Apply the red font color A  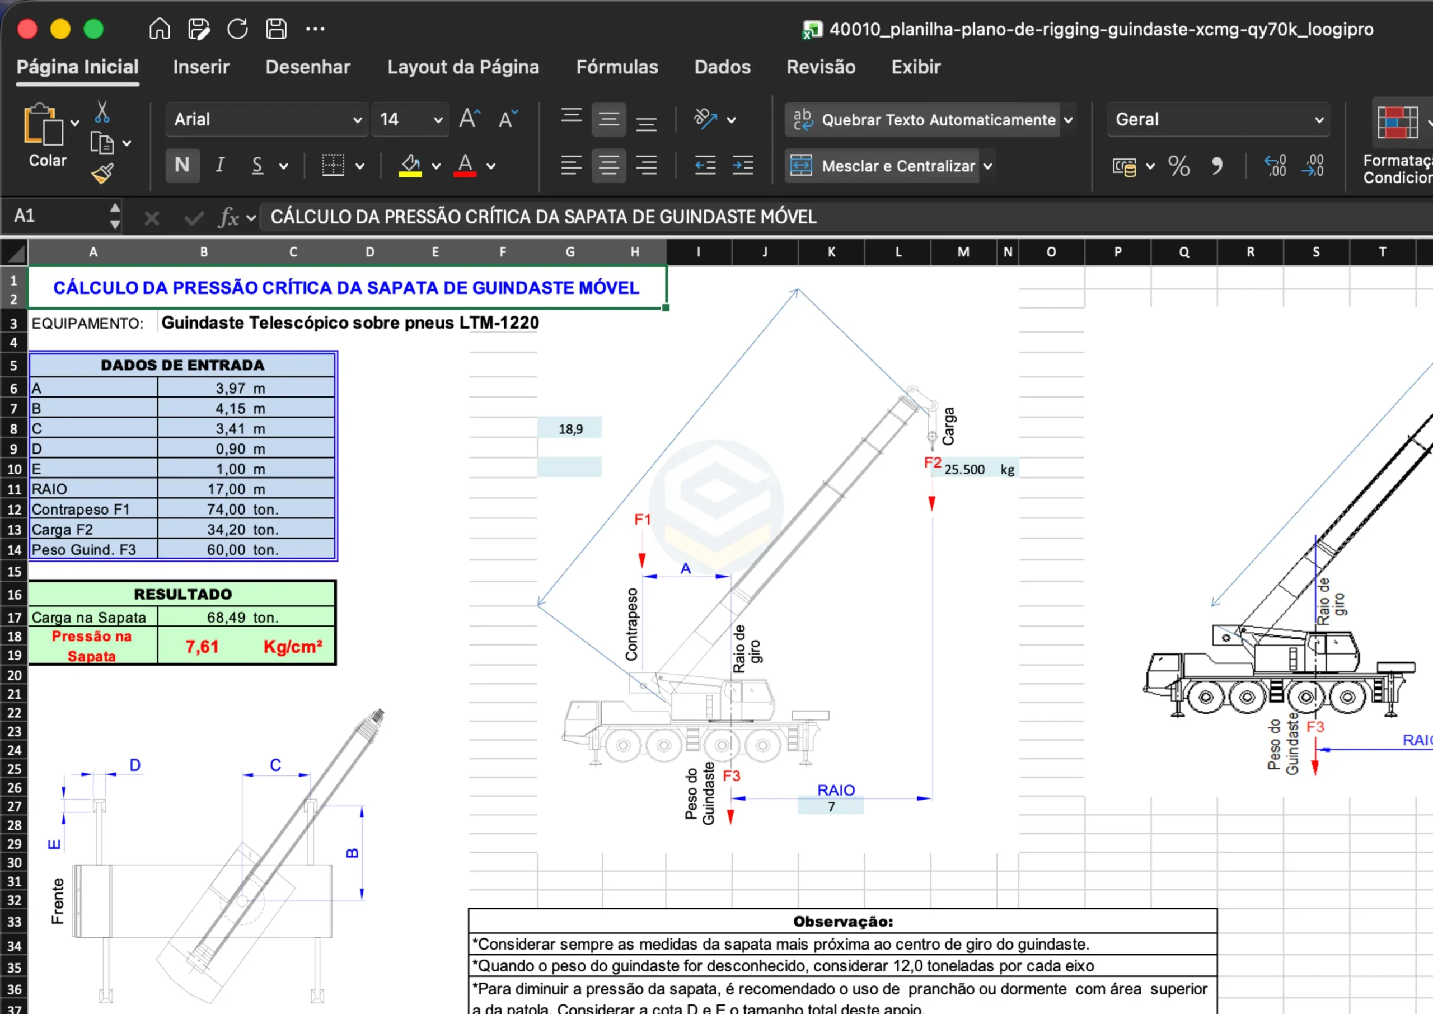tap(465, 166)
